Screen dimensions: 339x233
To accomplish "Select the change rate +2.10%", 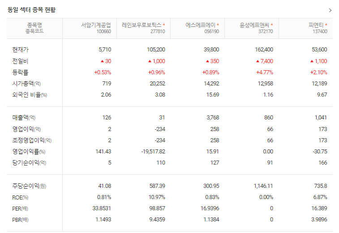I will coord(319,72).
